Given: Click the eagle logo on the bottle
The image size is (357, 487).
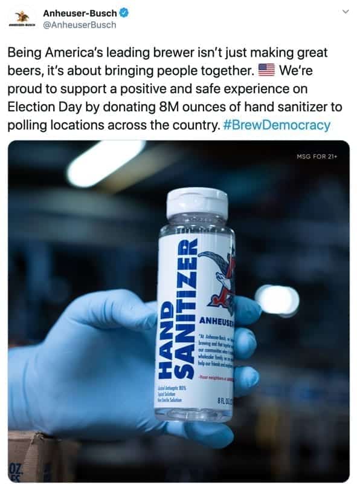Looking at the screenshot, I should pyautogui.click(x=217, y=275).
